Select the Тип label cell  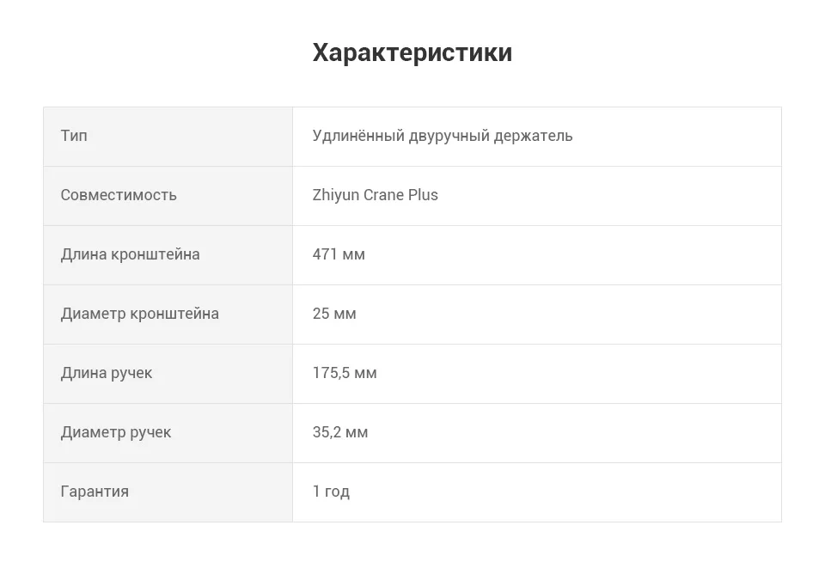[168, 137]
